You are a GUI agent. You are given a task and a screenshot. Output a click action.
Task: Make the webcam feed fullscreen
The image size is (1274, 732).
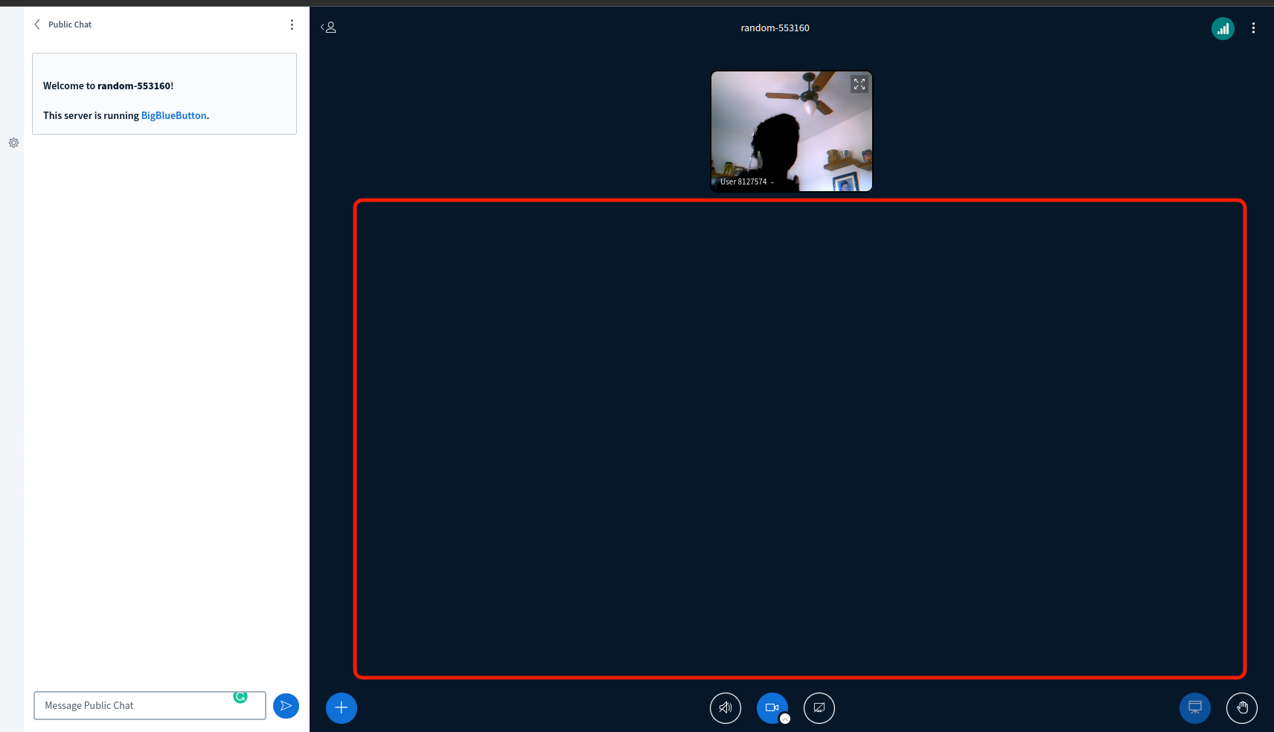859,84
